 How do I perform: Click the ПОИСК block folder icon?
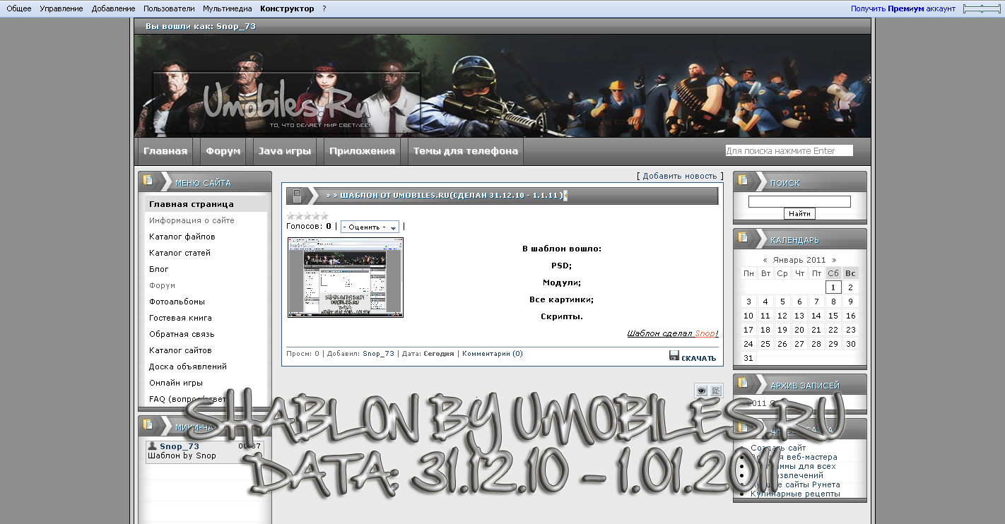[x=743, y=180]
